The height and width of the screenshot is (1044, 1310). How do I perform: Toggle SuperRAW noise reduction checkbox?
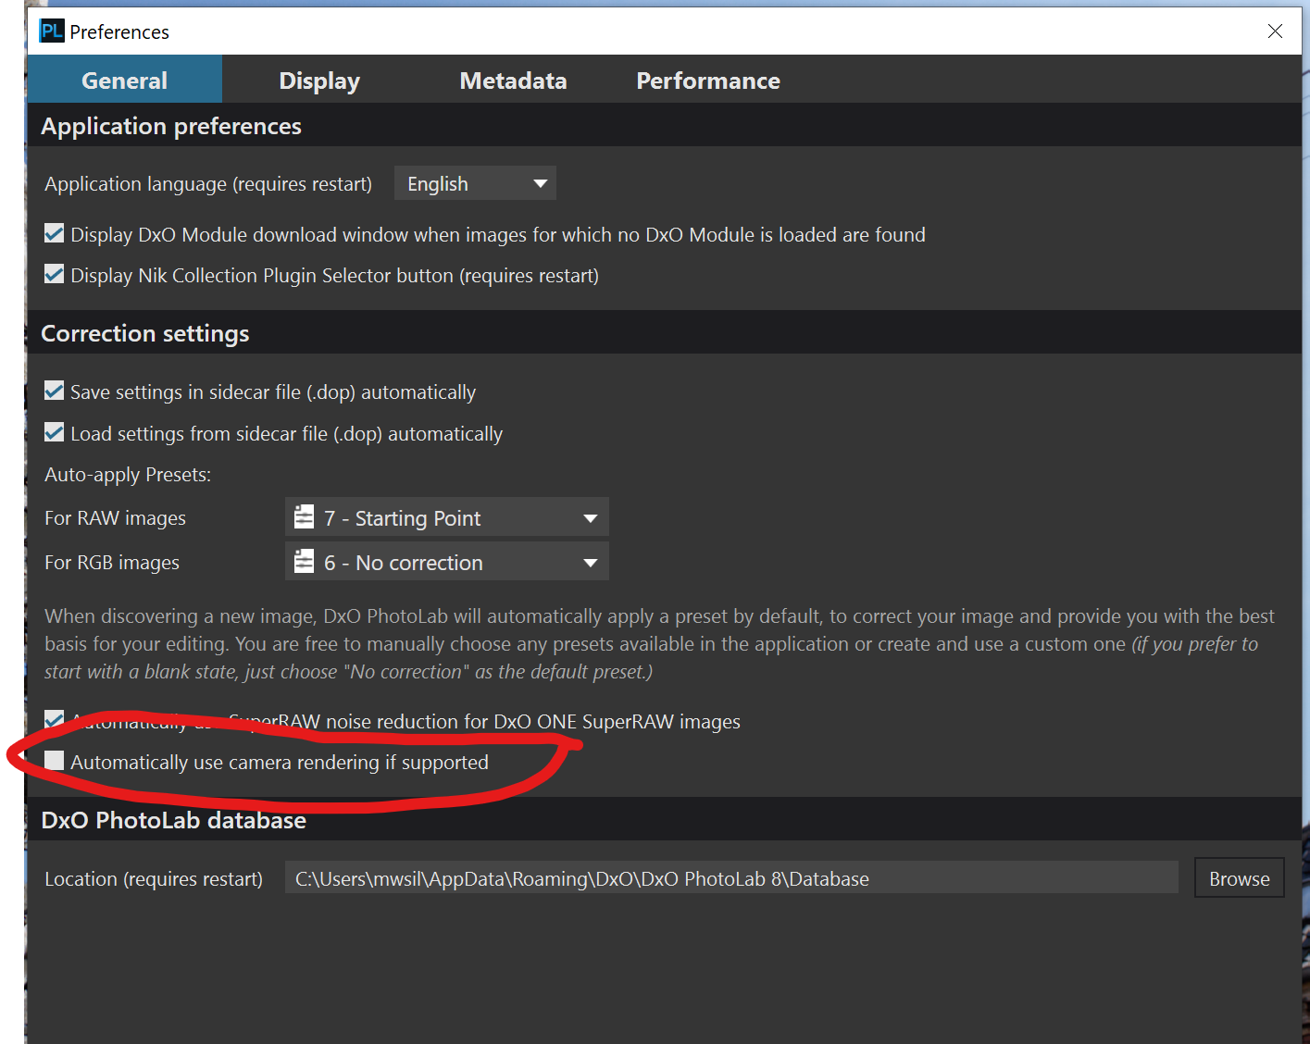click(x=55, y=720)
